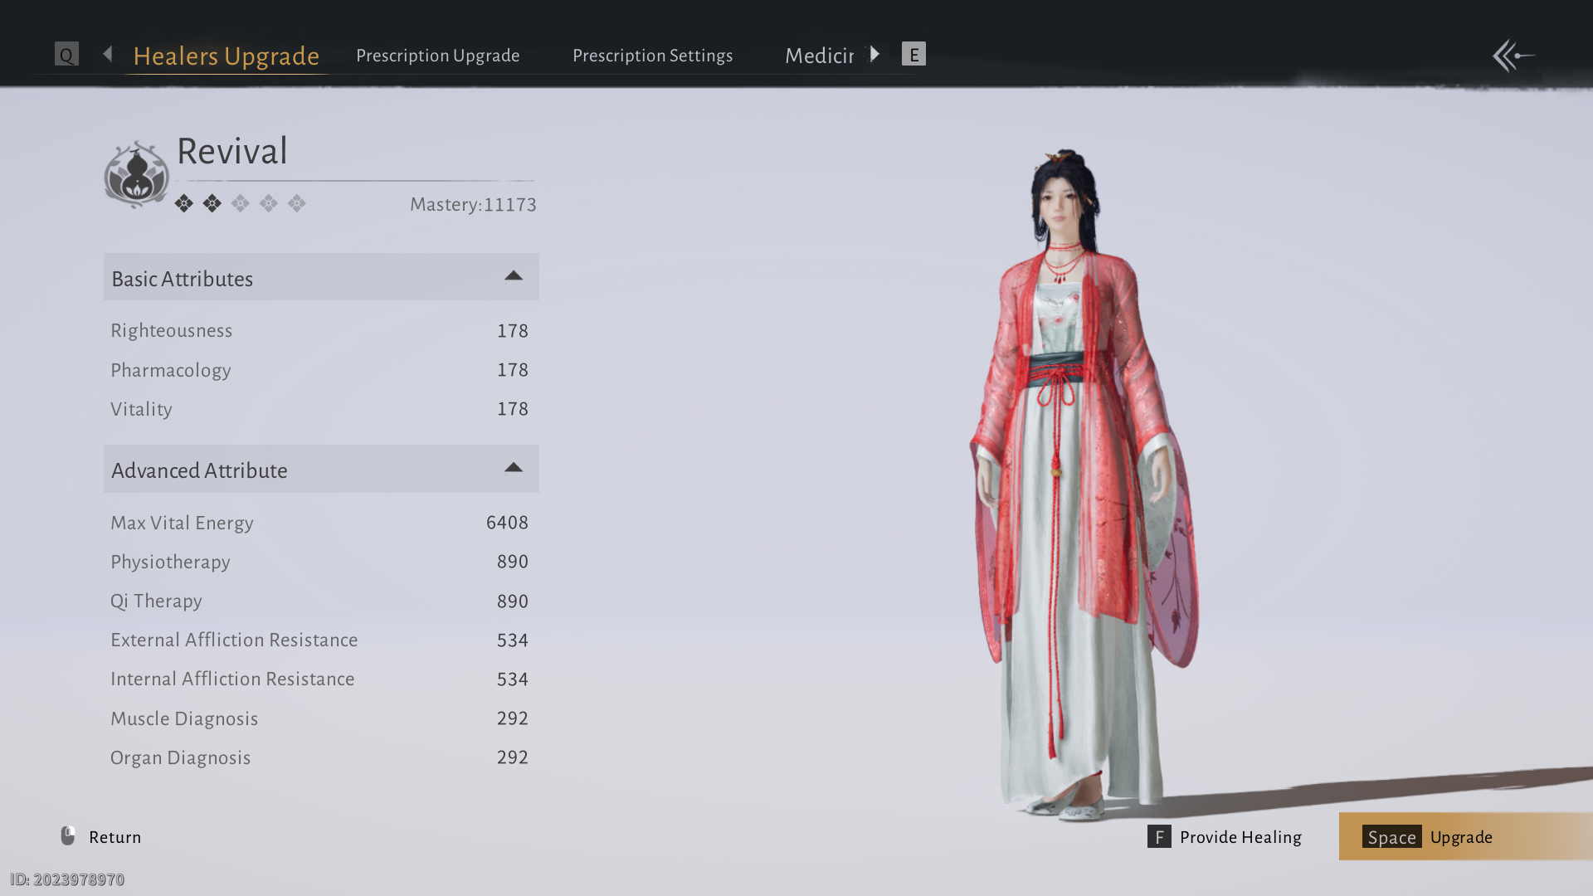Click the E key tab-next icon
Image resolution: width=1593 pixels, height=896 pixels.
pyautogui.click(x=913, y=55)
